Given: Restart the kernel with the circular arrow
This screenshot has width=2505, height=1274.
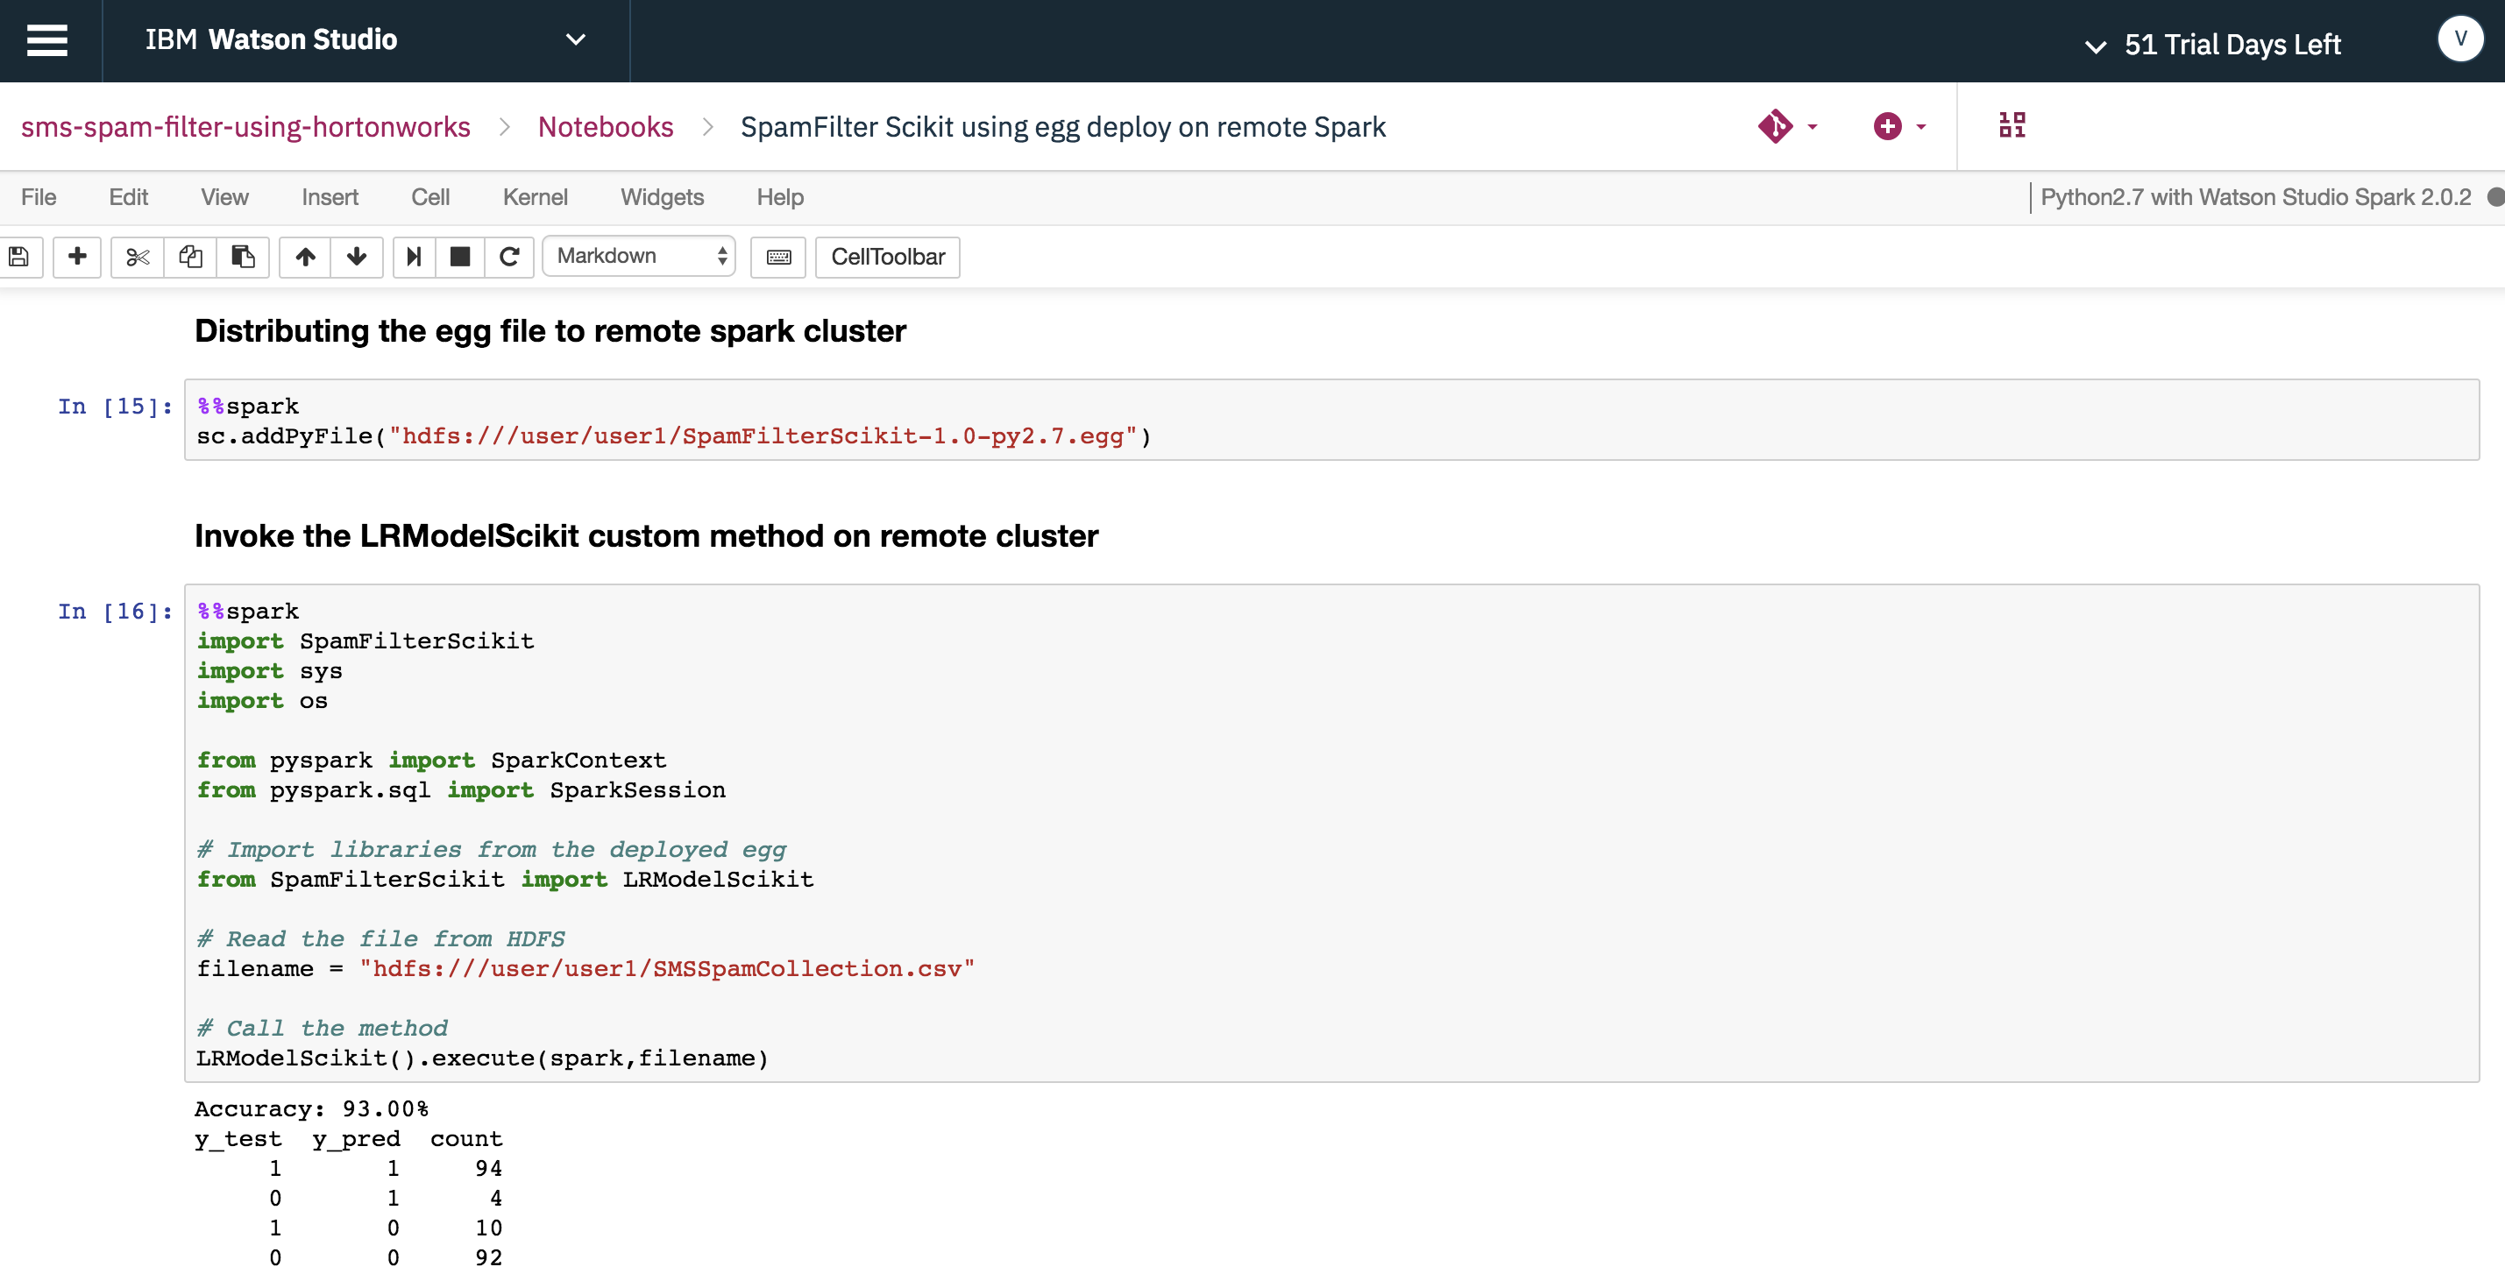Looking at the screenshot, I should [x=508, y=257].
